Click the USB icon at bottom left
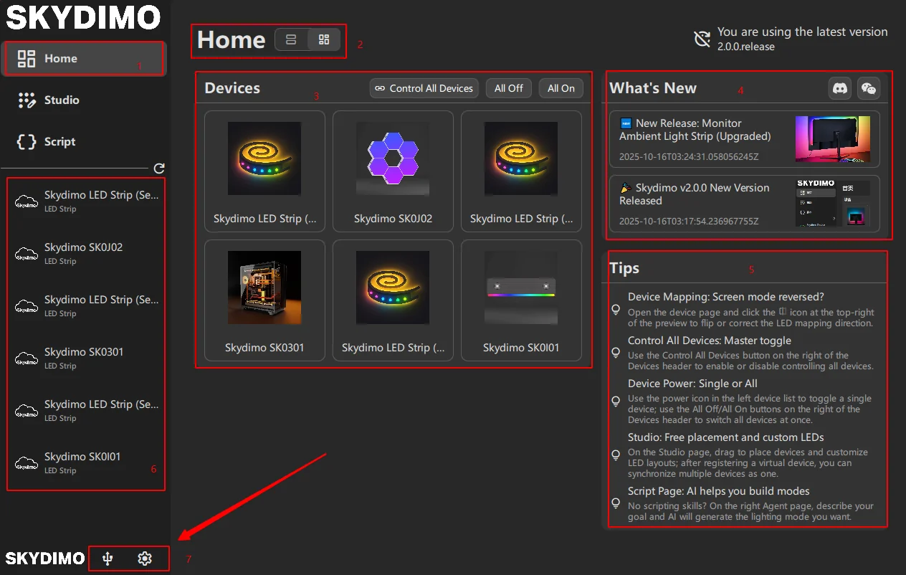 click(x=108, y=559)
